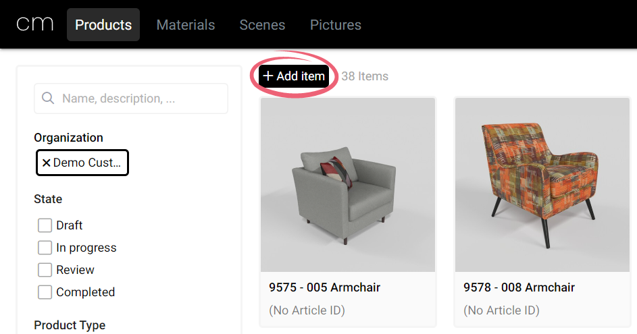The height and width of the screenshot is (334, 637).
Task: Switch to the Materials tab
Action: pos(186,25)
